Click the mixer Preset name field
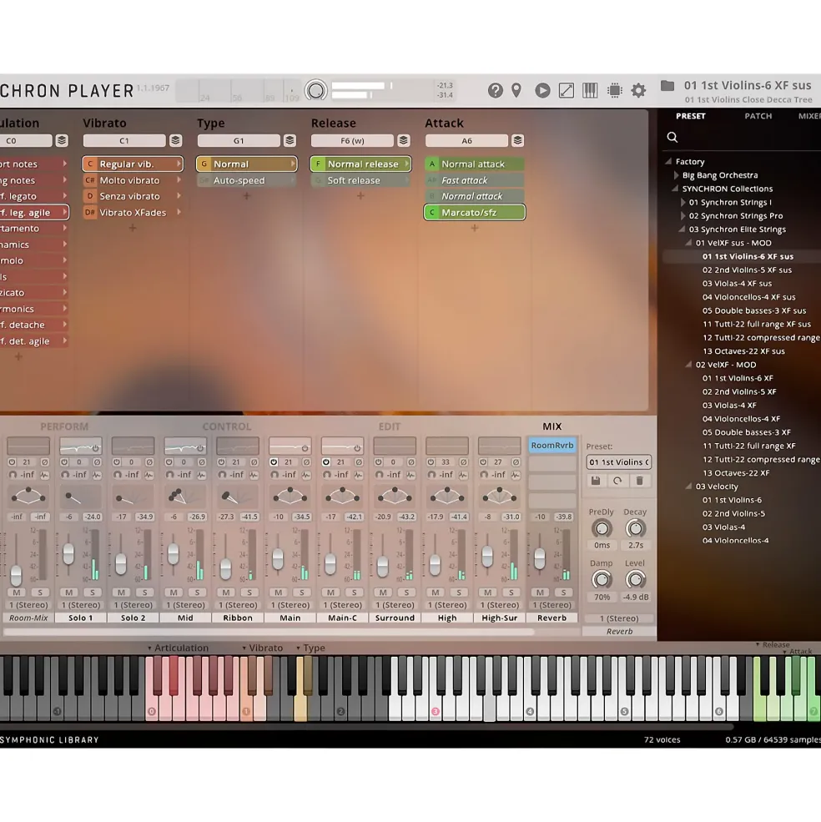Image resolution: width=821 pixels, height=822 pixels. tap(618, 461)
